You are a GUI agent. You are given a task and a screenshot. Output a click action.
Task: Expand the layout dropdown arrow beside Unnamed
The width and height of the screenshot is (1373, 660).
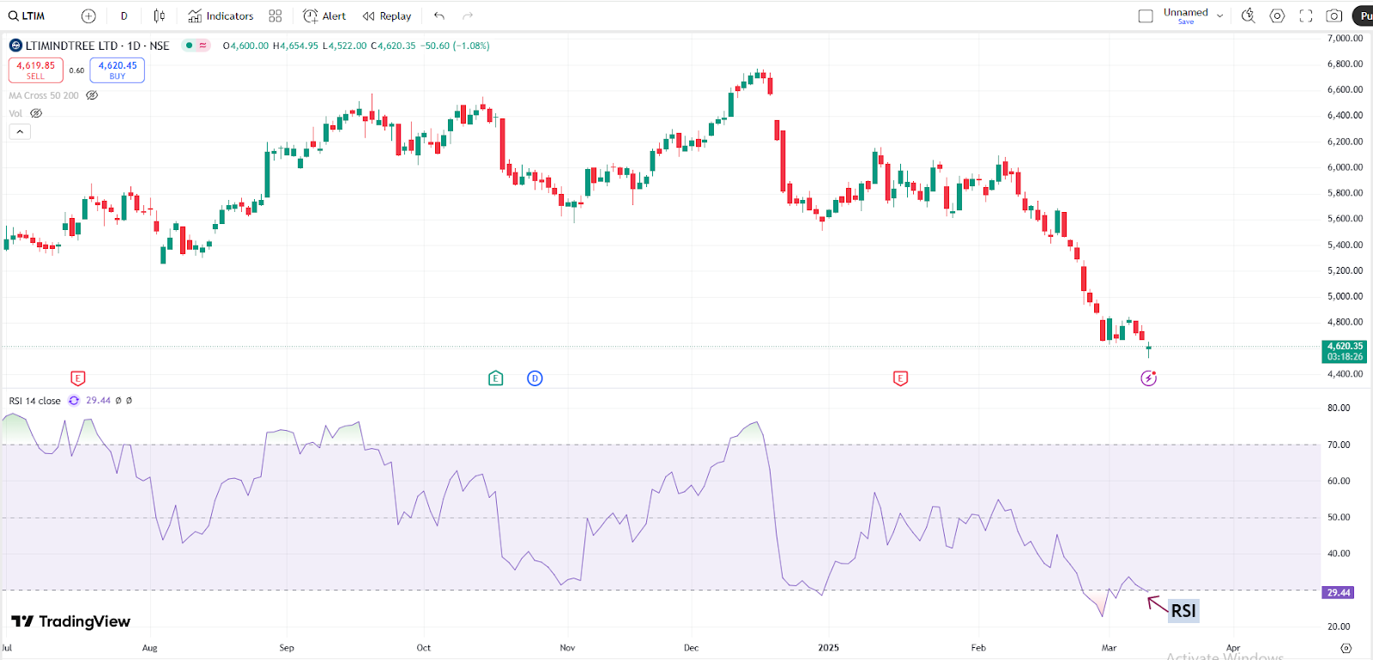(1220, 15)
